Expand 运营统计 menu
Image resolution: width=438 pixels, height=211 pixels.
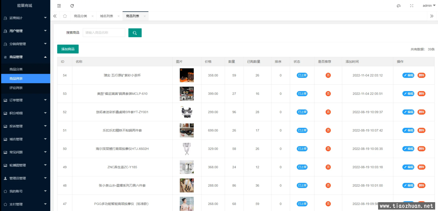(x=25, y=18)
